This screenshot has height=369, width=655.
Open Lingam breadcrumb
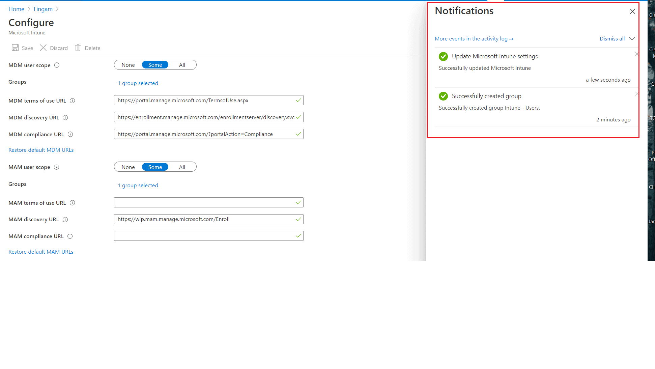coord(43,9)
